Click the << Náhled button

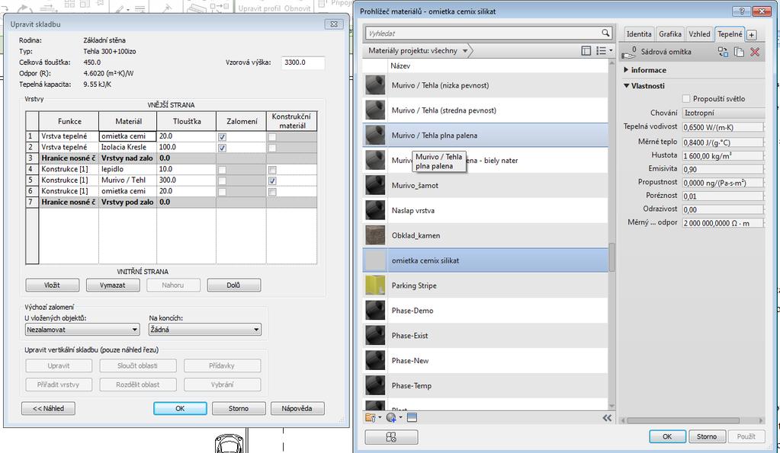pyautogui.click(x=48, y=408)
